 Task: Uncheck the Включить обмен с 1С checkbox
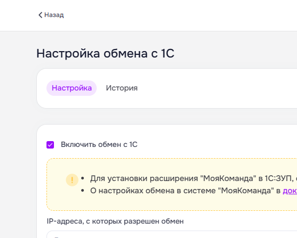[50, 145]
